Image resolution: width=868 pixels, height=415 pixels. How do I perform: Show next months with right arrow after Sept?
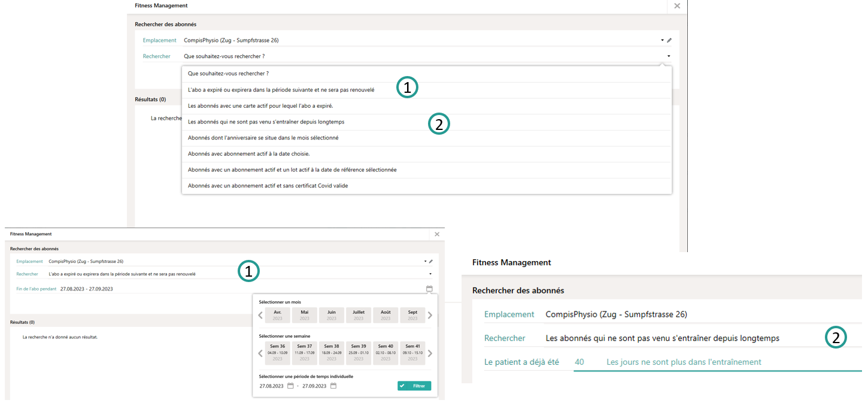click(430, 316)
